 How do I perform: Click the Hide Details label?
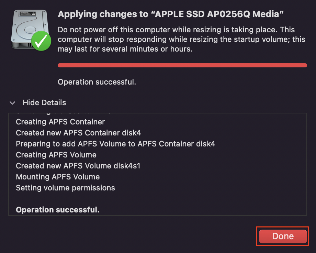coord(44,102)
